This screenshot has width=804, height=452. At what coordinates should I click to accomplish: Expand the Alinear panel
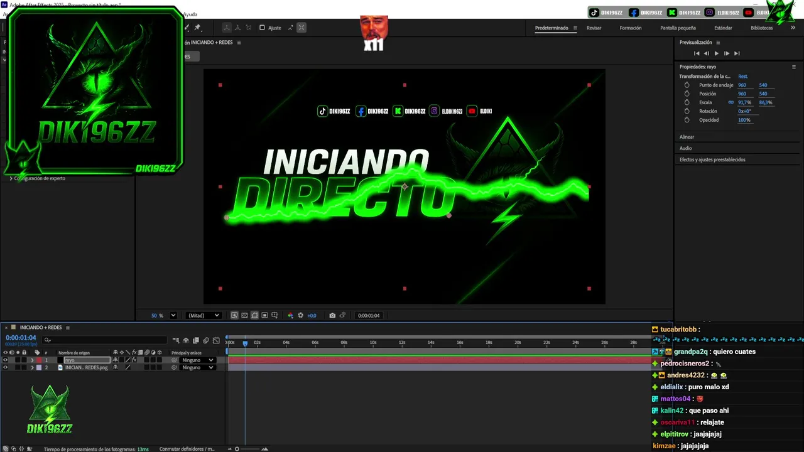[x=687, y=137]
